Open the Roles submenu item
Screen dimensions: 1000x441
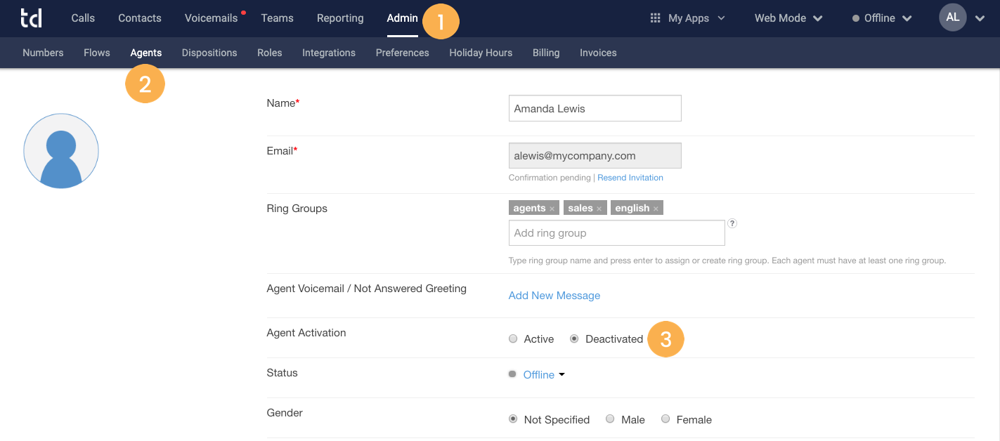coord(270,53)
